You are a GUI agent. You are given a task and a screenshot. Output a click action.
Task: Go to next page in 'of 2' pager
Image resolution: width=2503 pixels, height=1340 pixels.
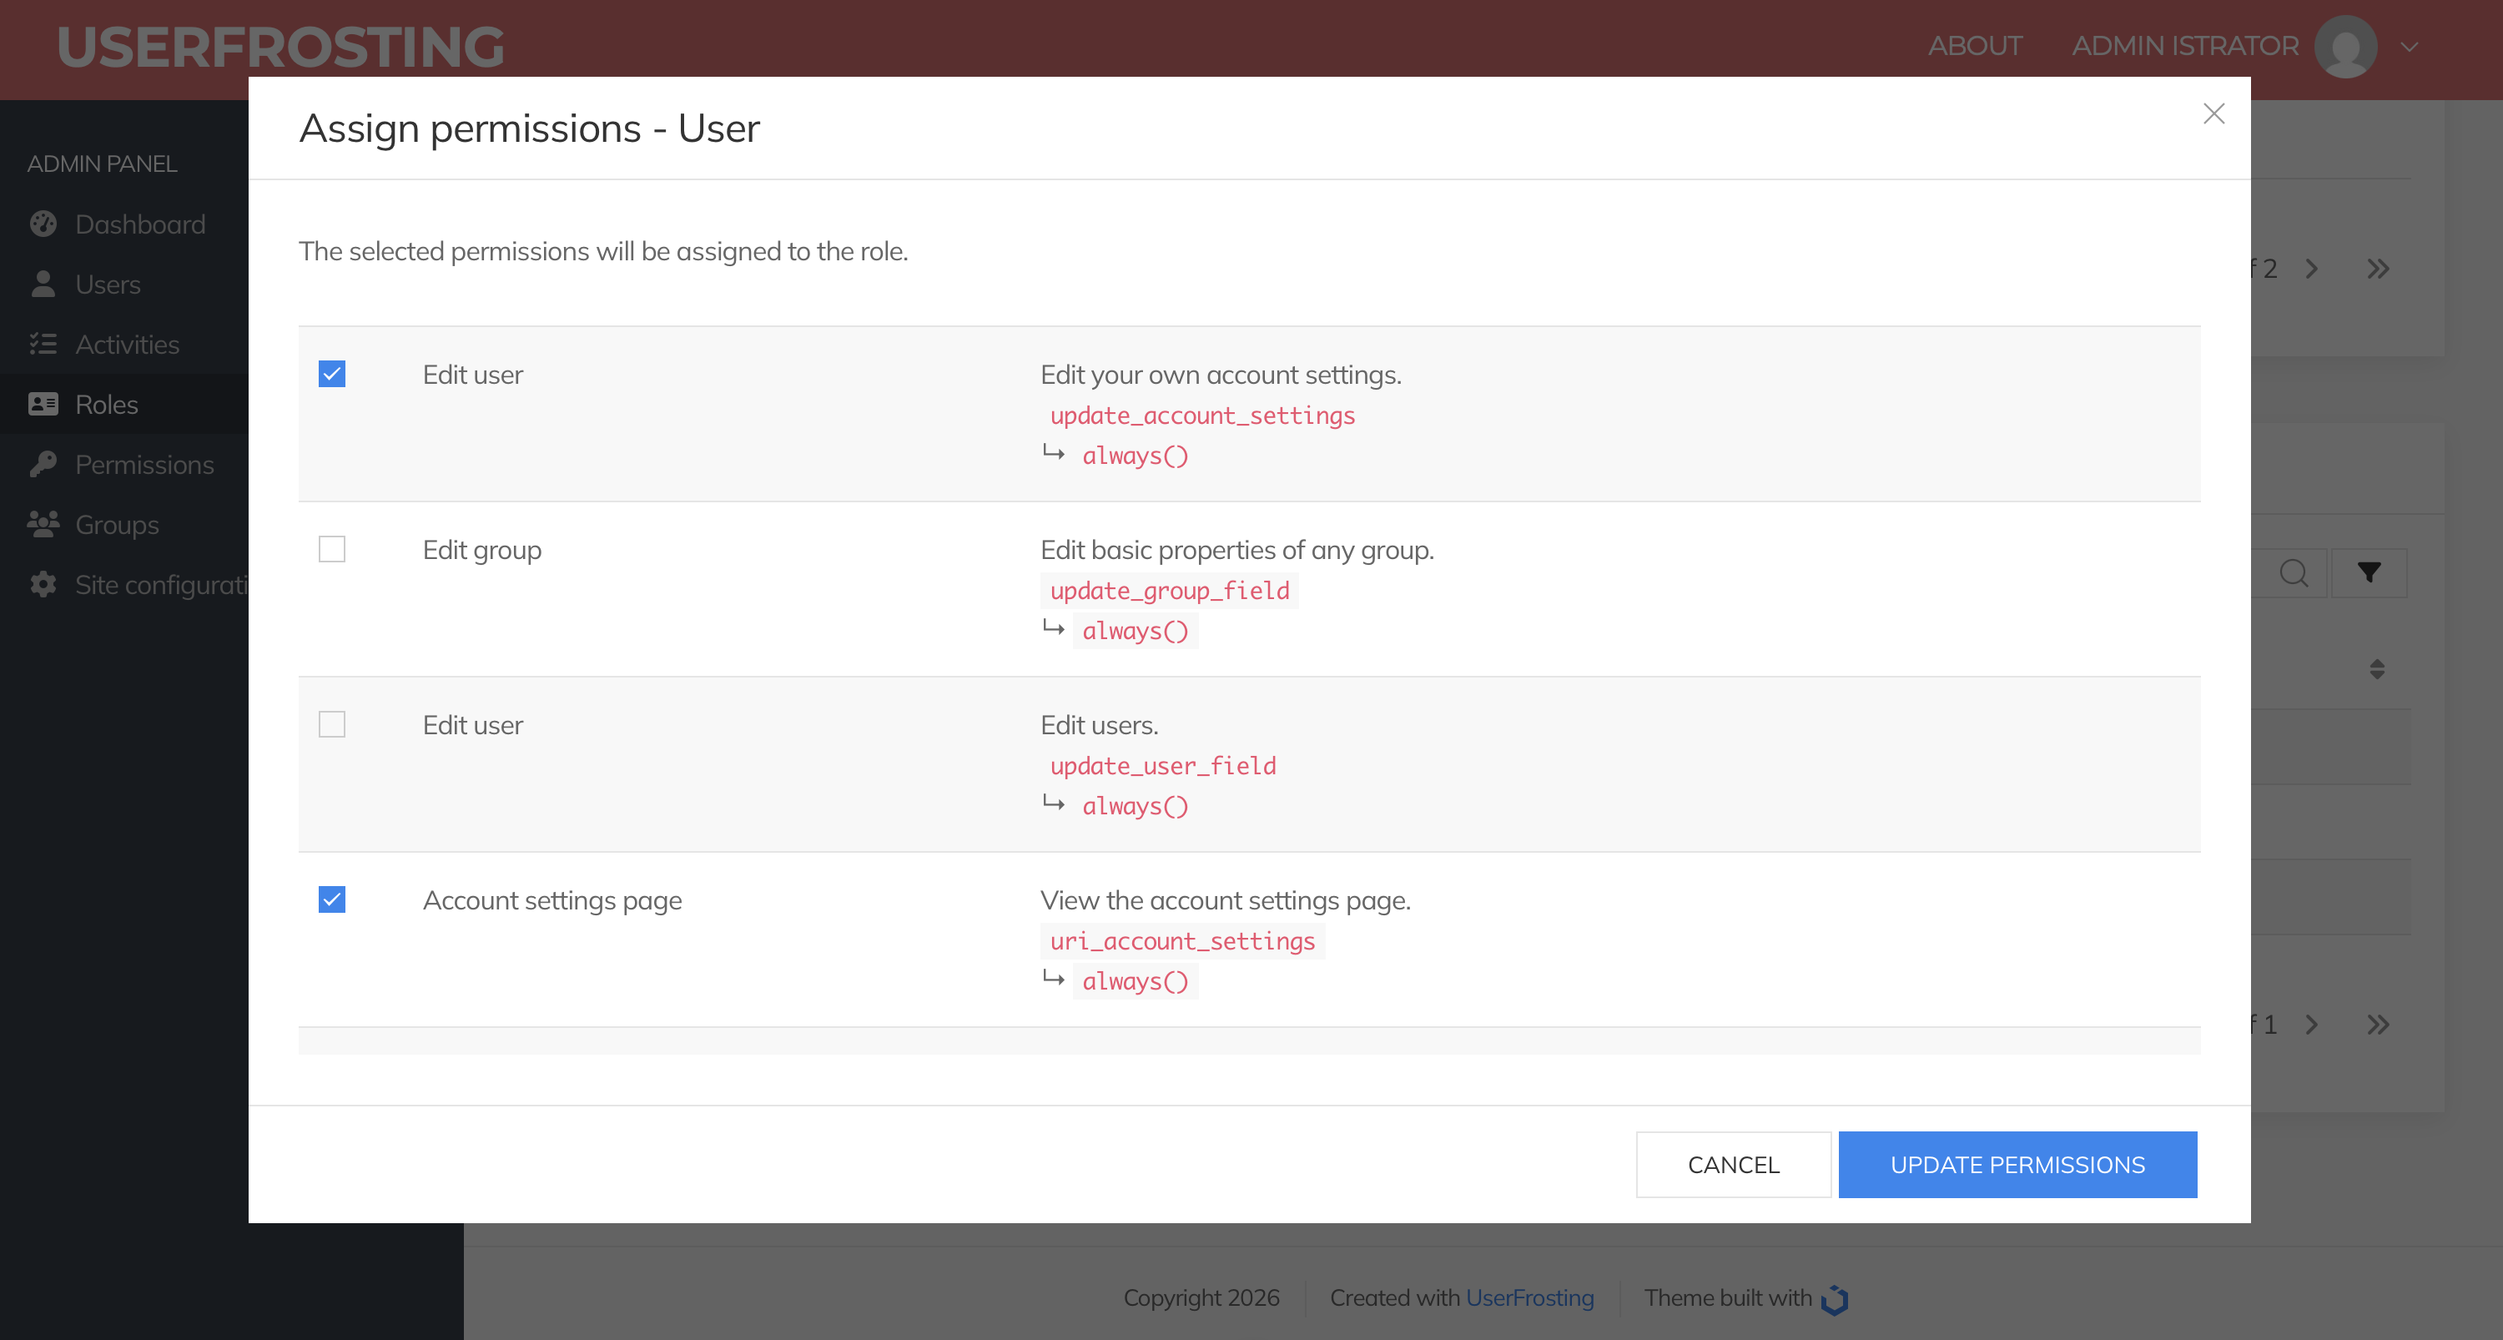(x=2312, y=270)
